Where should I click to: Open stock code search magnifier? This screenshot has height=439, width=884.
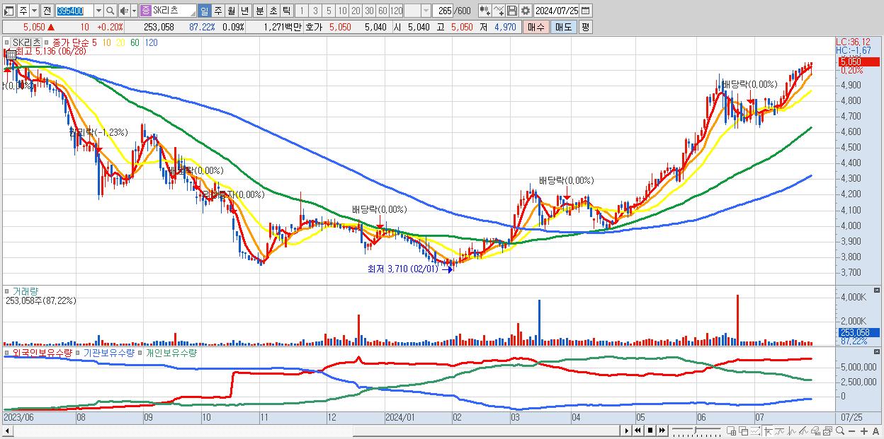(110, 11)
